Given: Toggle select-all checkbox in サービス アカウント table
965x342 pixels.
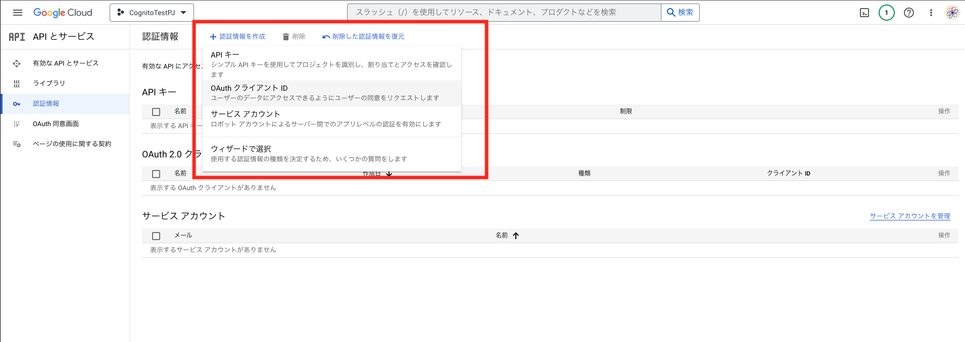Looking at the screenshot, I should tap(156, 236).
